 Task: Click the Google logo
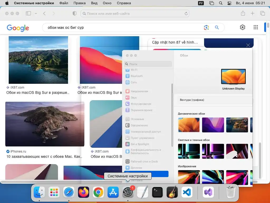coord(18,28)
